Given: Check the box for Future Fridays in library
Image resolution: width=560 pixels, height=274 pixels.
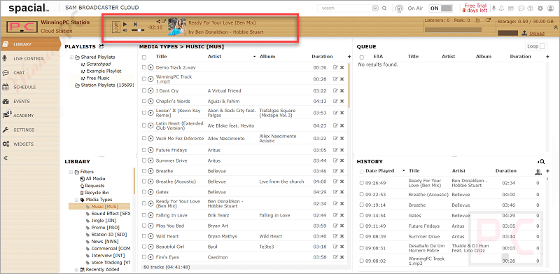Looking at the screenshot, I should (x=144, y=150).
